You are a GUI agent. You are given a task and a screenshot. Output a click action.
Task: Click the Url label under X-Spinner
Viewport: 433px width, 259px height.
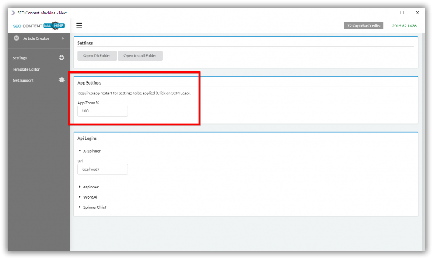click(80, 161)
